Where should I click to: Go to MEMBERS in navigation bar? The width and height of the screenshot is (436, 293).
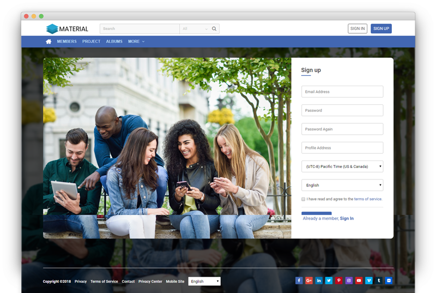coord(66,41)
